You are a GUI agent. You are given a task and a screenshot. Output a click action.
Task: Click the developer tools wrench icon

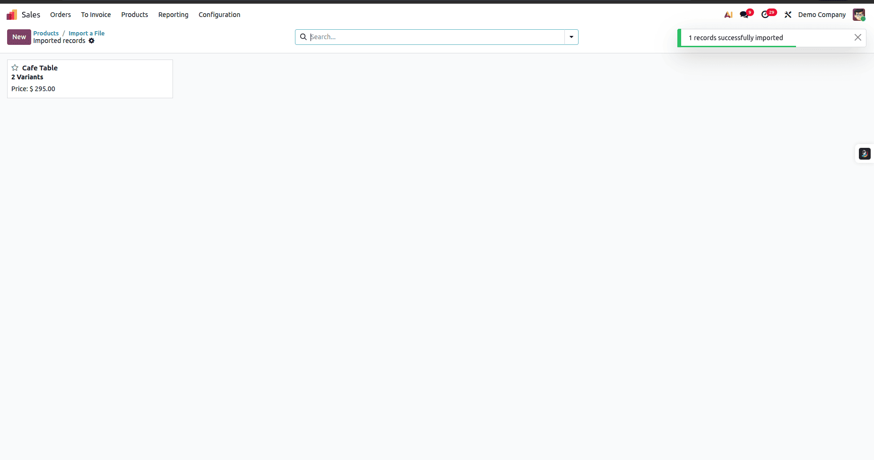click(x=788, y=15)
